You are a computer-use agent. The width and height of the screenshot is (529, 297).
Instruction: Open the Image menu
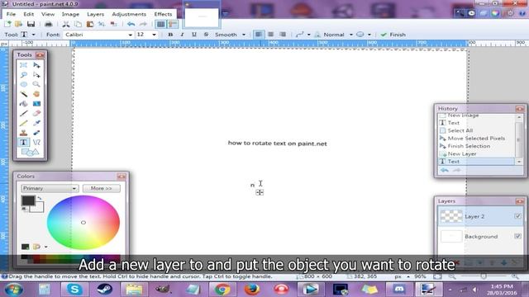pyautogui.click(x=70, y=14)
